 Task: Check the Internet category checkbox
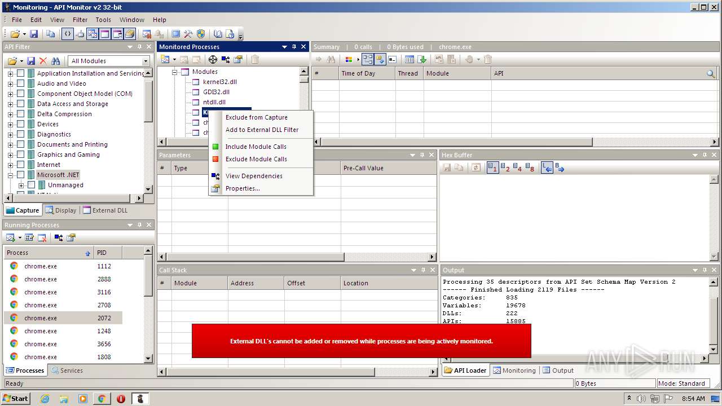pos(21,165)
